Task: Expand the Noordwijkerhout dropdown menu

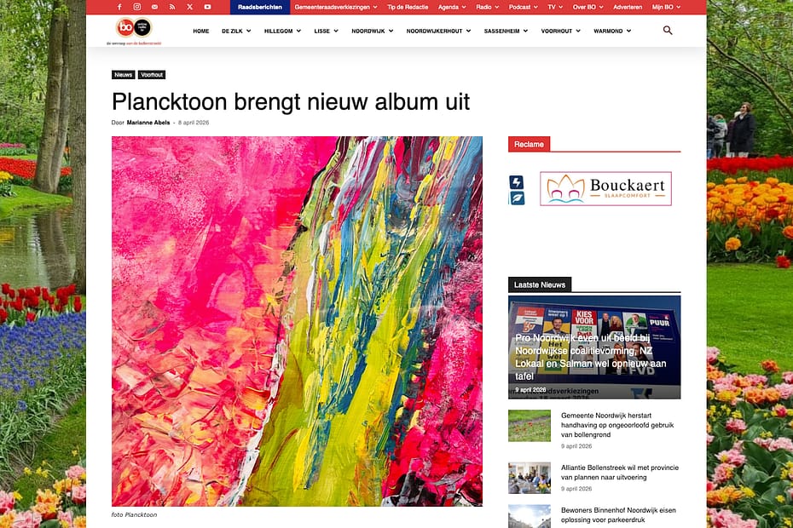Action: [x=438, y=32]
